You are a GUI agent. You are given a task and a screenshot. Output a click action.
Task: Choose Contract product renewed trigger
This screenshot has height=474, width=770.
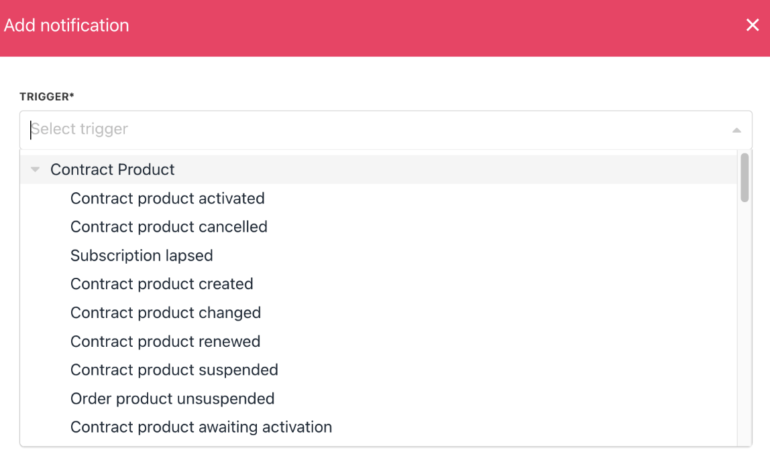click(x=165, y=341)
